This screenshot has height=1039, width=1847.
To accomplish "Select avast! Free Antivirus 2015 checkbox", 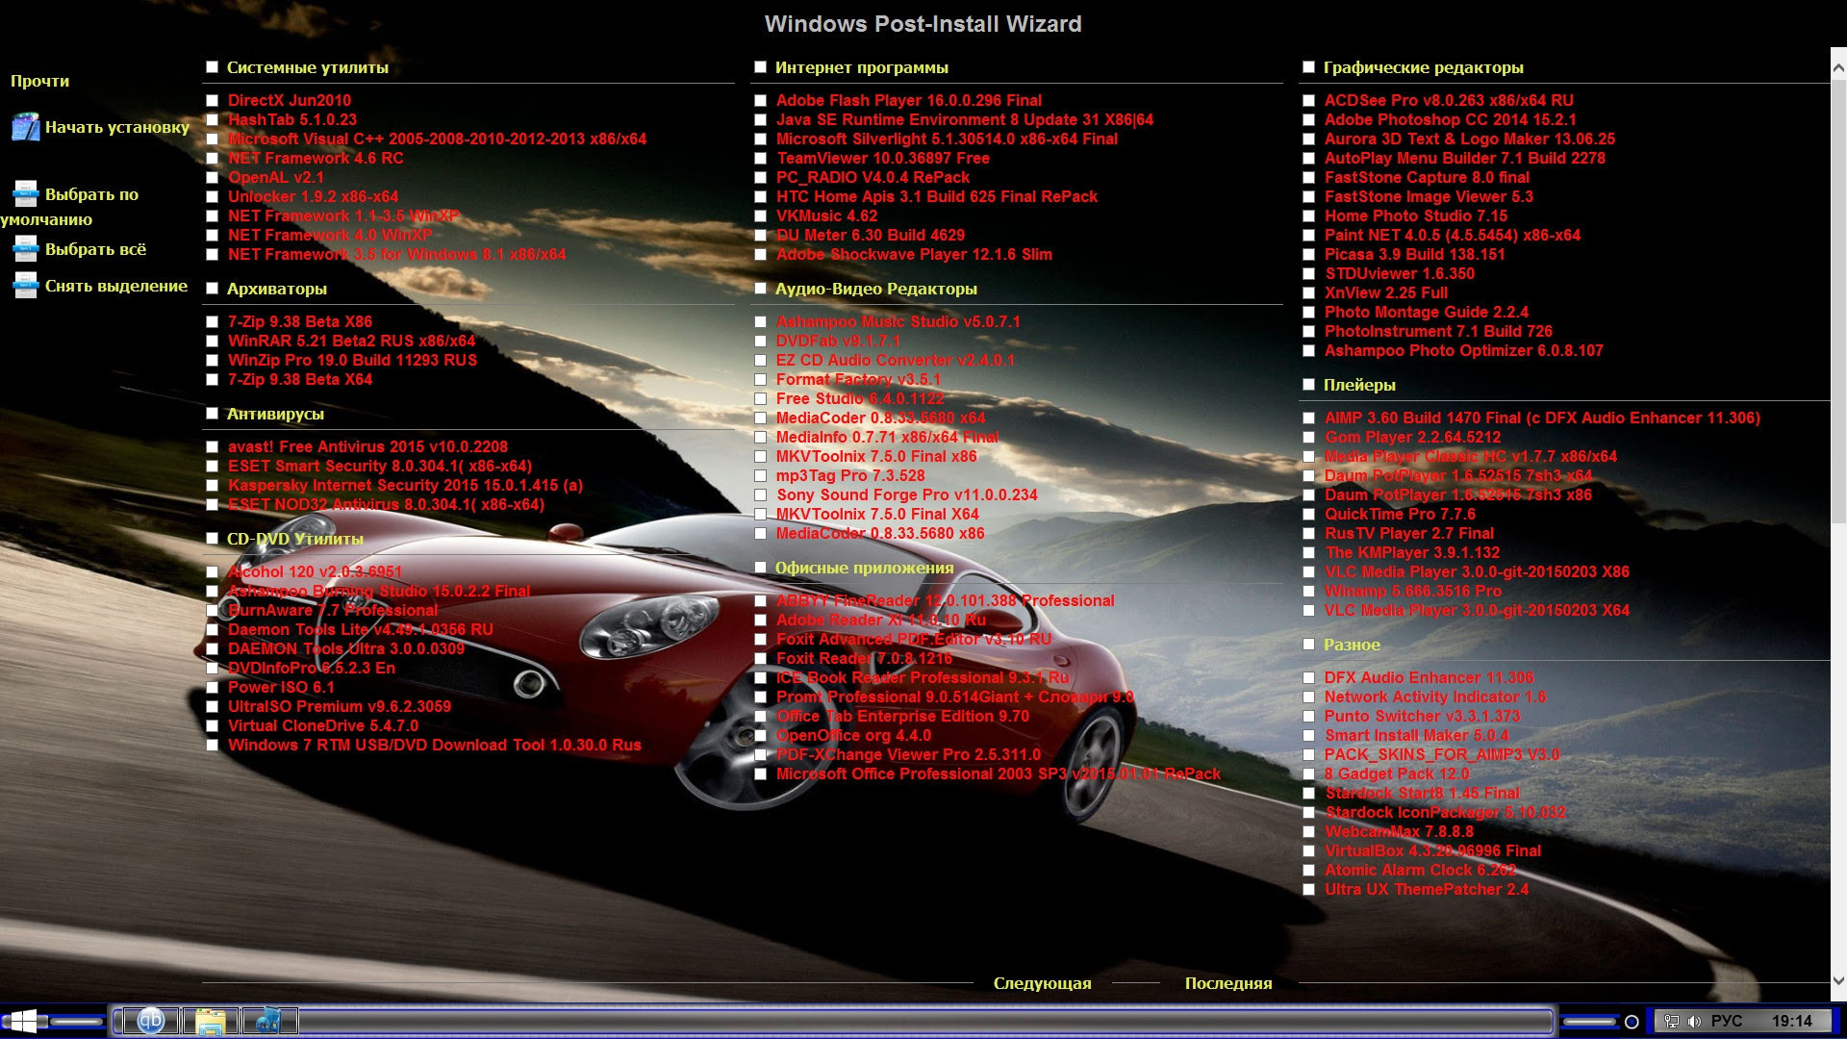I will (x=212, y=446).
